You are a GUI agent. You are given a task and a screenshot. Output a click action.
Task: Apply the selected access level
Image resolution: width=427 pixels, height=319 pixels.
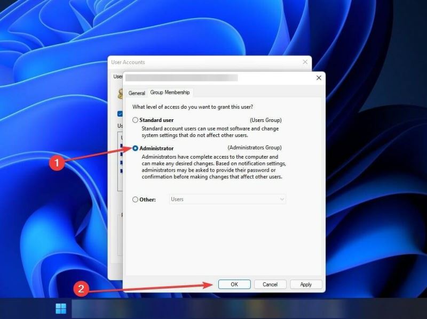pos(305,284)
